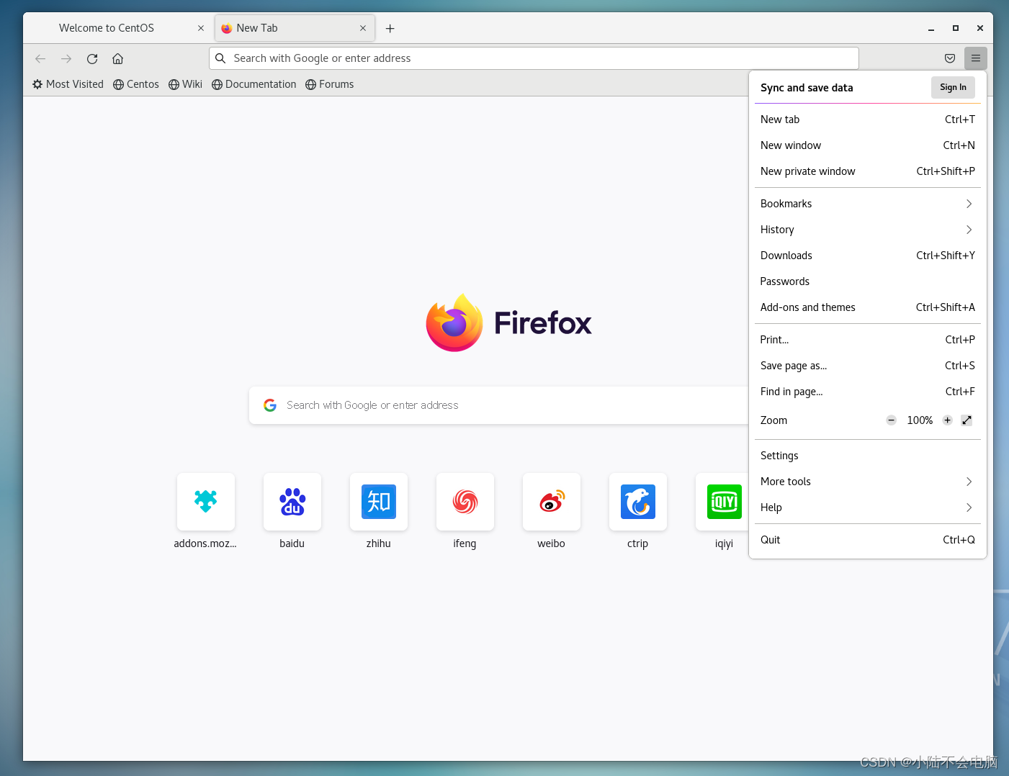Click the hamburger application menu icon
1009x776 pixels.
[976, 58]
